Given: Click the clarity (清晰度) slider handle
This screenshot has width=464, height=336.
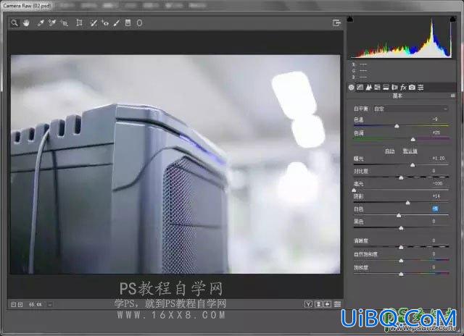Looking at the screenshot, I should point(401,247).
